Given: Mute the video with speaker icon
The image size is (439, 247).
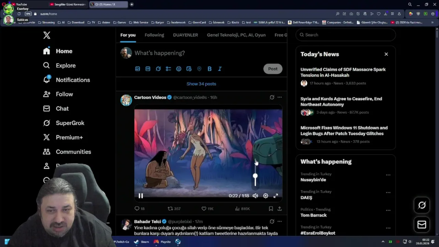Looking at the screenshot, I should 255,196.
